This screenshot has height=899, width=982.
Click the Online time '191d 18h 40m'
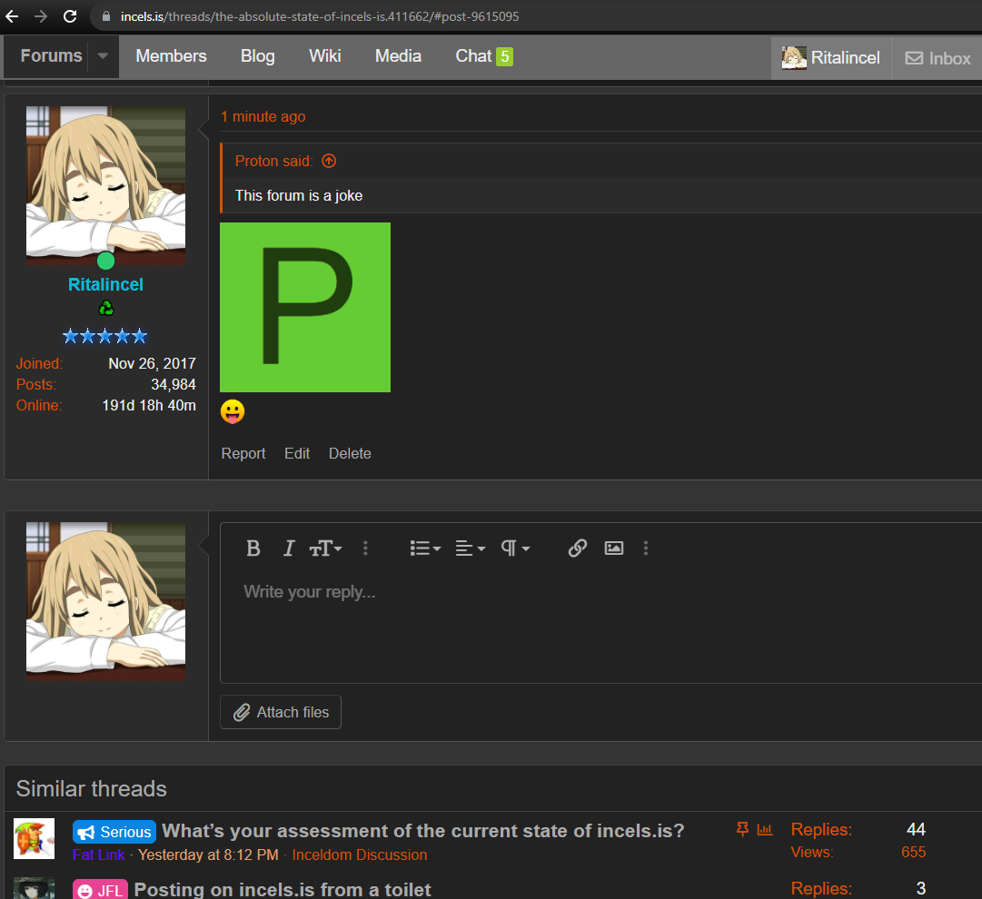(x=149, y=406)
